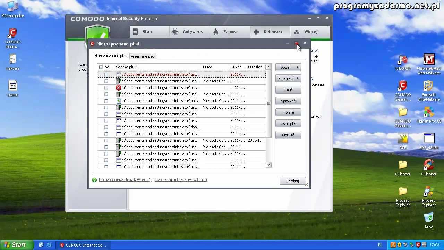Click the Usuń plik button
The image size is (444, 250).
coord(288,124)
